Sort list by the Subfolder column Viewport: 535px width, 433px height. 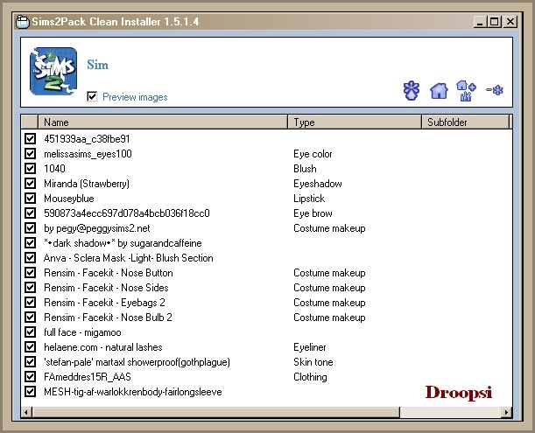coord(466,122)
